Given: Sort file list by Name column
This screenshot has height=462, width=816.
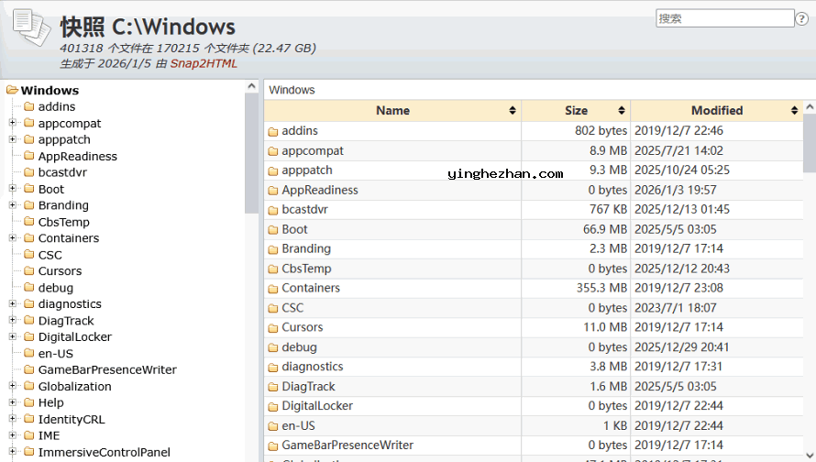Looking at the screenshot, I should pos(392,111).
